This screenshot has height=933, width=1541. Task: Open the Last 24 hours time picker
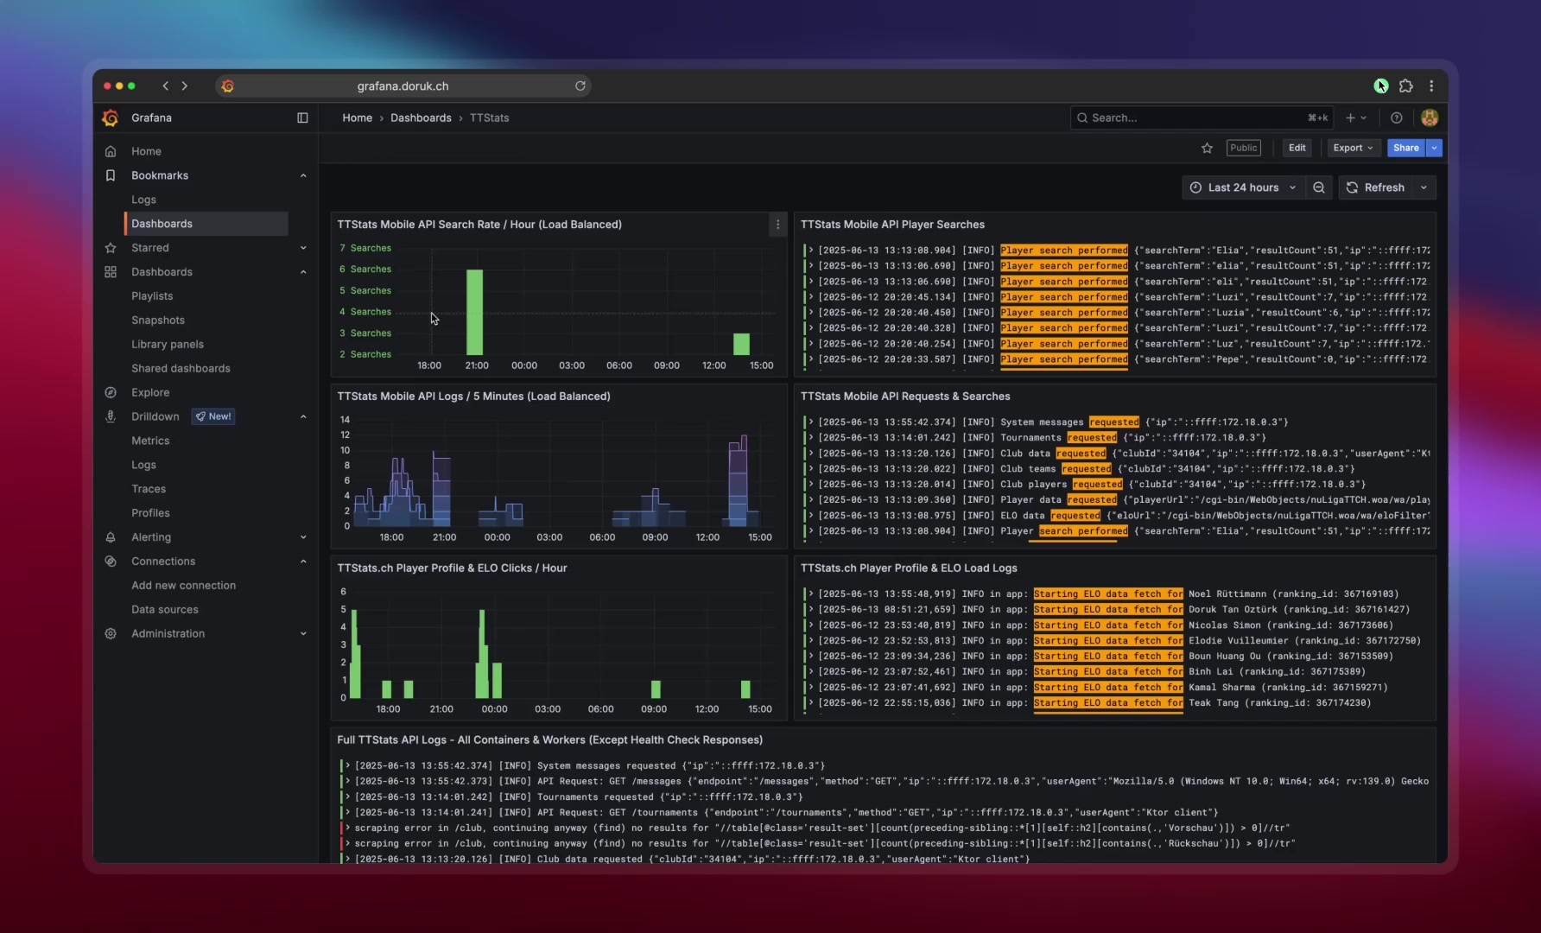1243,187
